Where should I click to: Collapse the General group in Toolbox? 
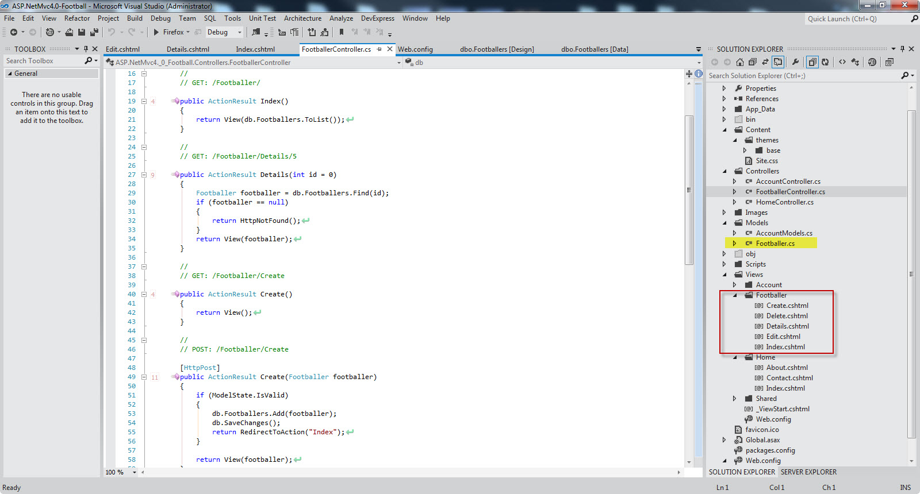click(x=10, y=74)
